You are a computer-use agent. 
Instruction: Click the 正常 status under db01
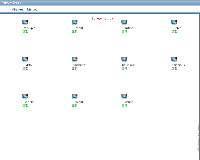174,32
